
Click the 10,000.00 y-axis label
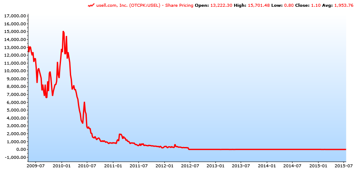point(14,71)
